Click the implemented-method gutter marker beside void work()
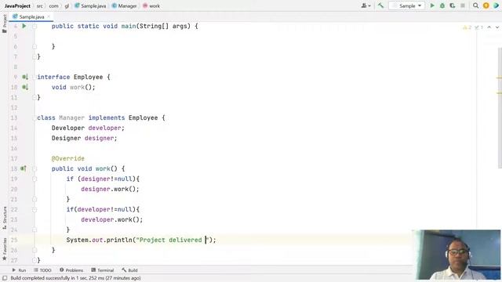Viewport: 502px width, 282px height. (x=25, y=87)
